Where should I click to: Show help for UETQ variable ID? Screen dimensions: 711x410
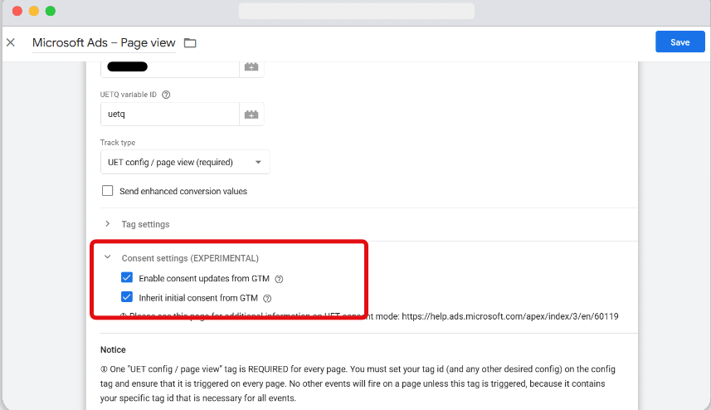tap(166, 95)
